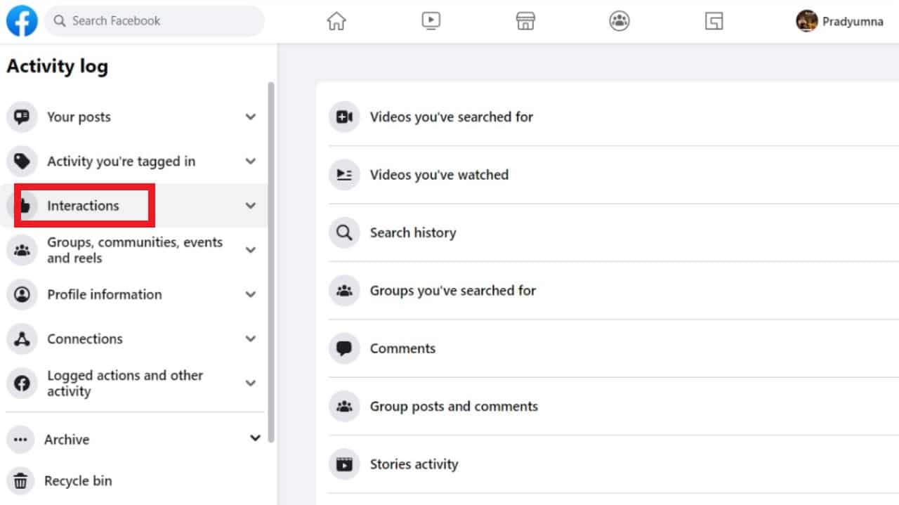
Task: Expand the Connections section chevron
Action: pos(251,339)
